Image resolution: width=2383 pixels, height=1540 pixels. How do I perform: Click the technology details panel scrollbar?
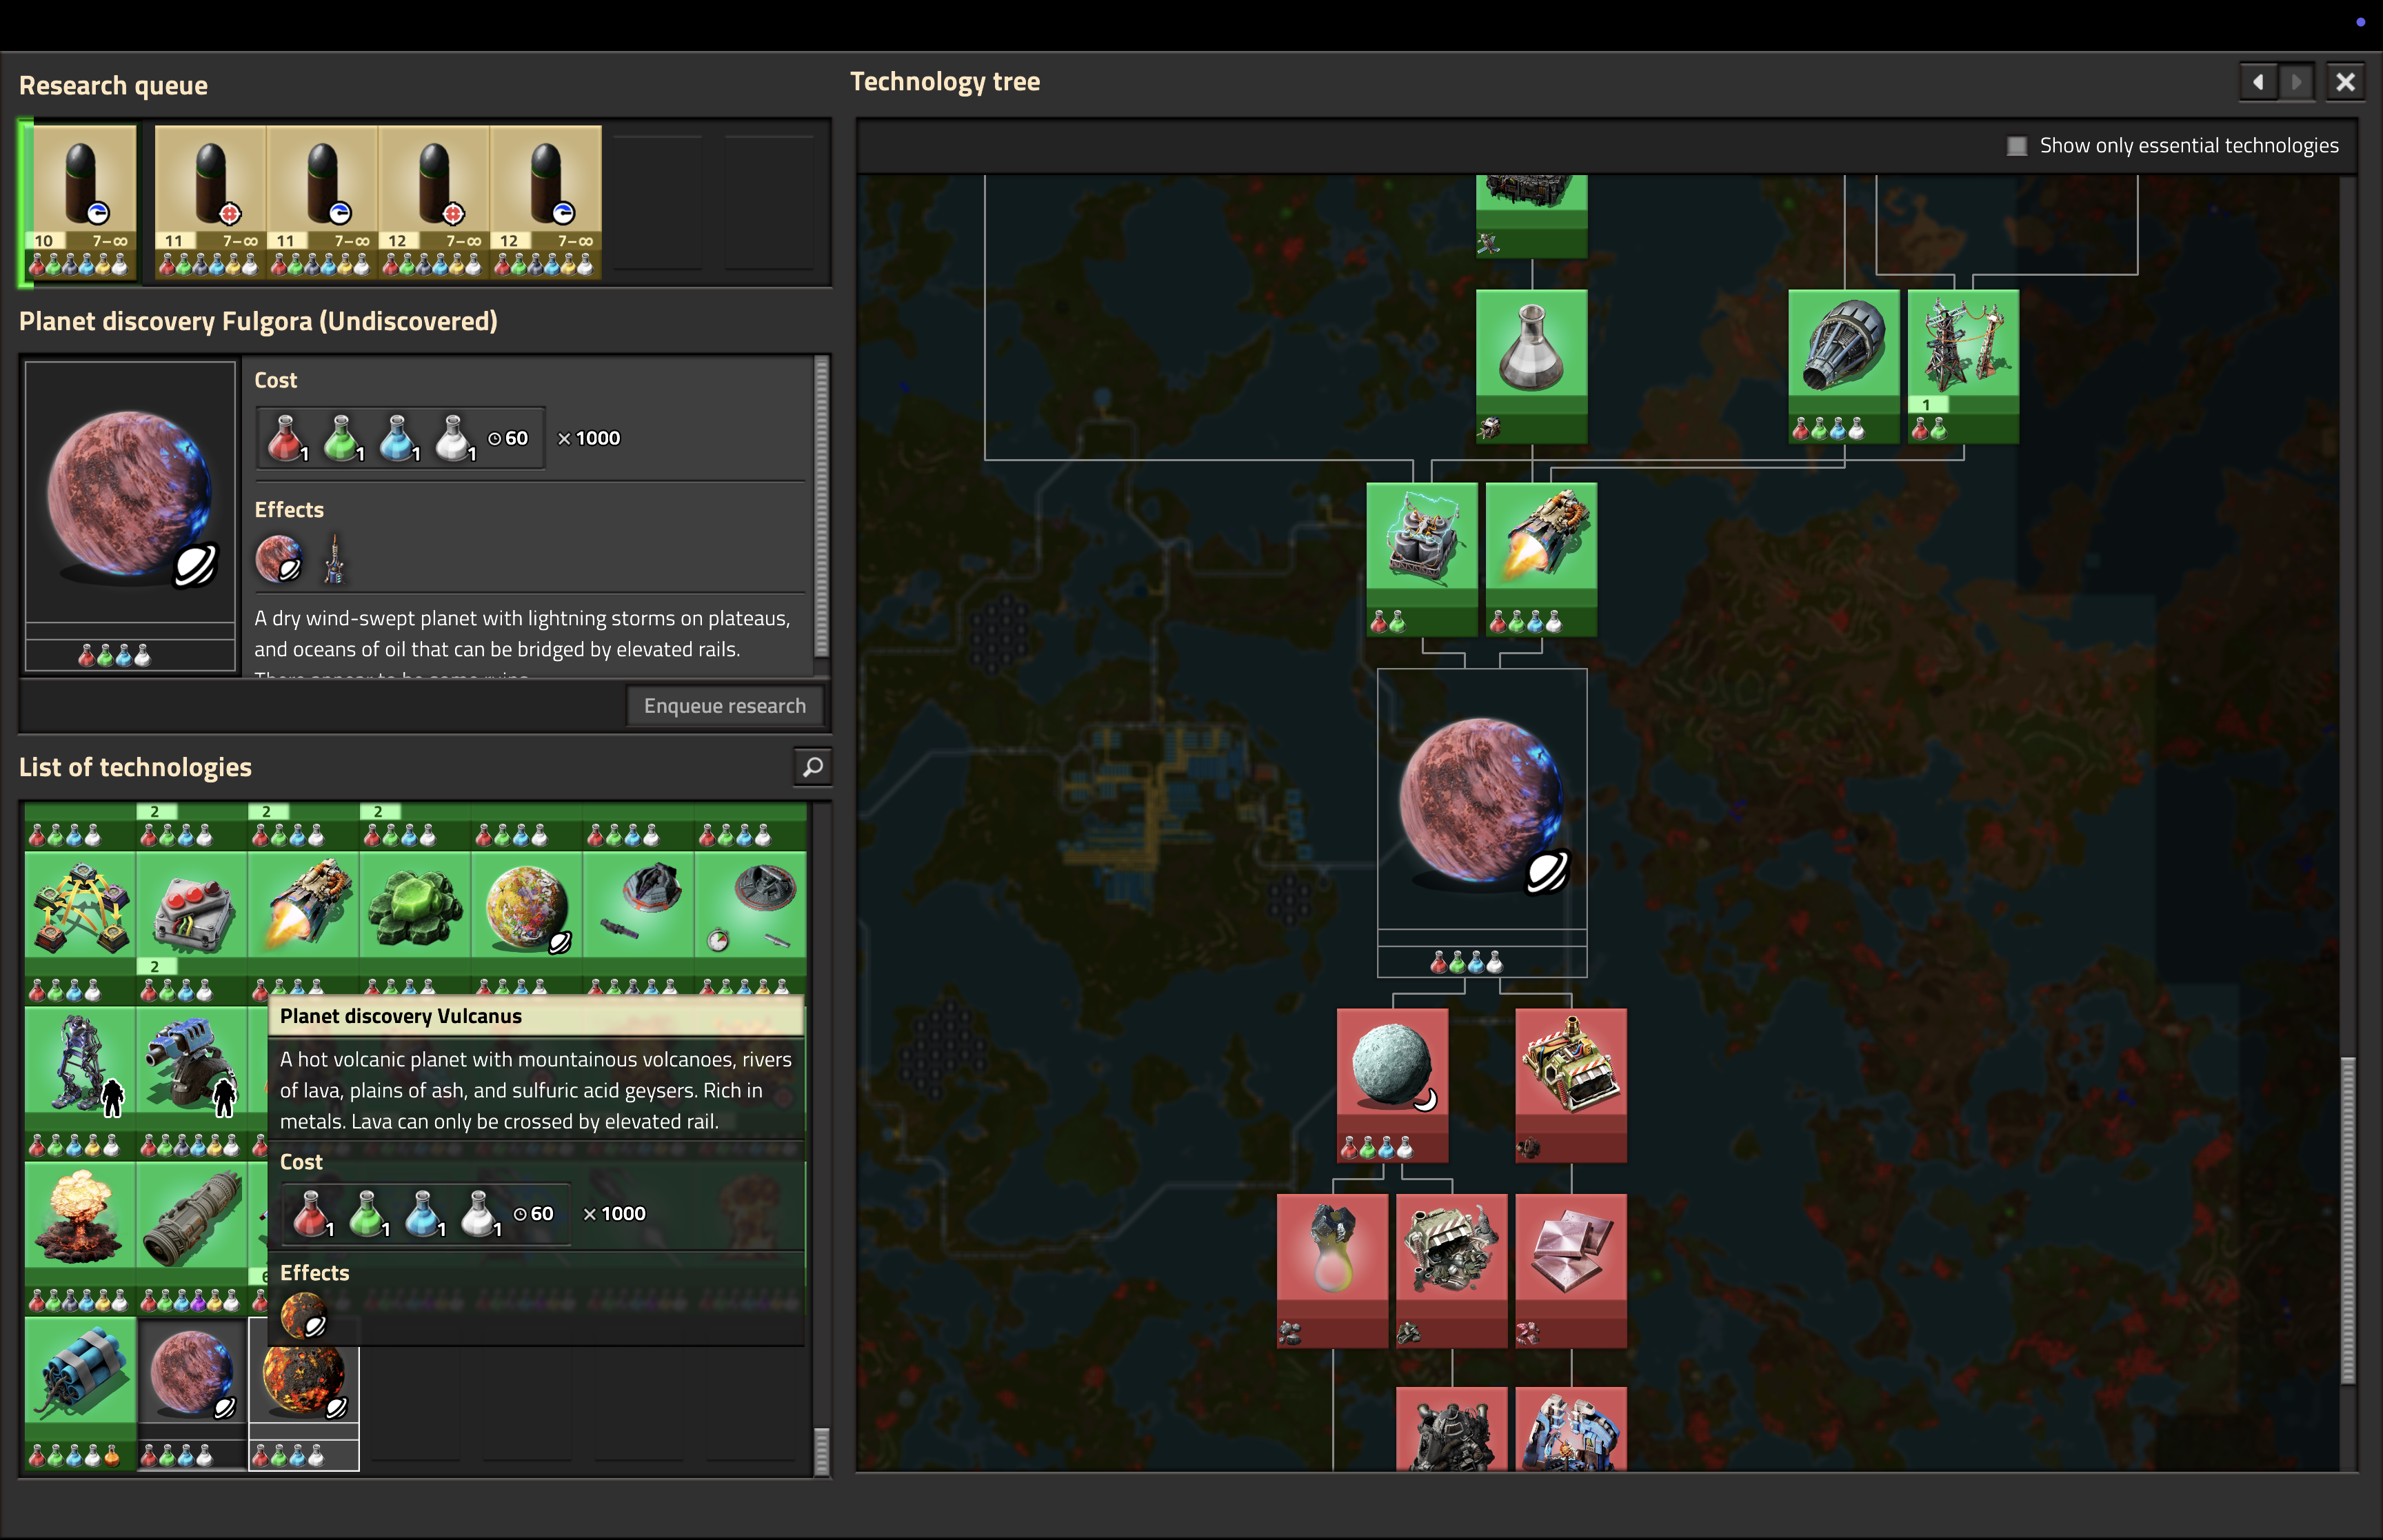tap(822, 505)
